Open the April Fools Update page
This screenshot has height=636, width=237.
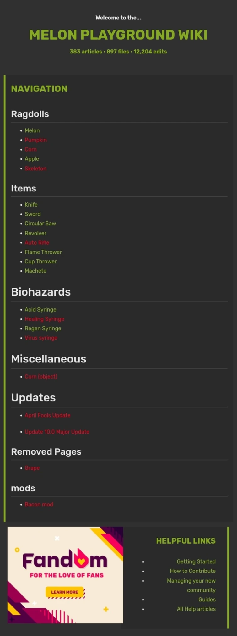[47, 415]
